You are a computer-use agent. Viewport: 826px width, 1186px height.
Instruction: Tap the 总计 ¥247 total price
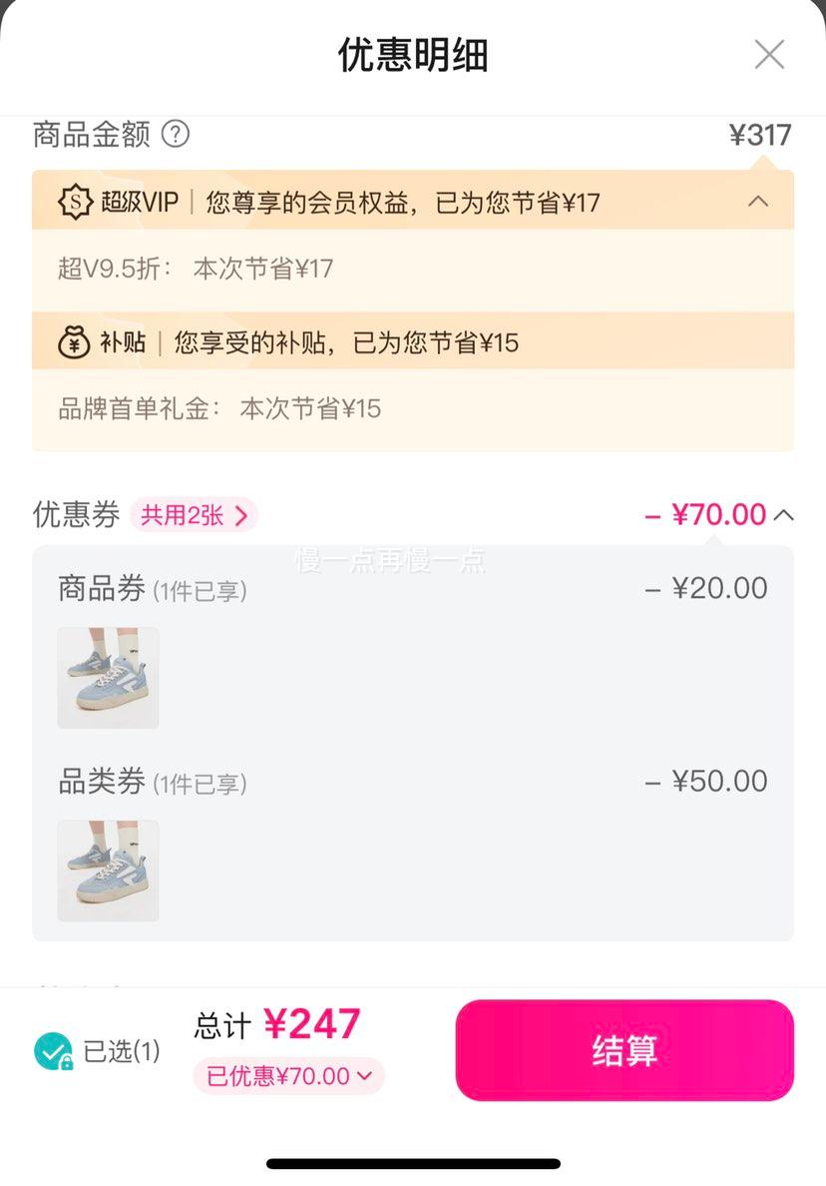[x=277, y=1025]
